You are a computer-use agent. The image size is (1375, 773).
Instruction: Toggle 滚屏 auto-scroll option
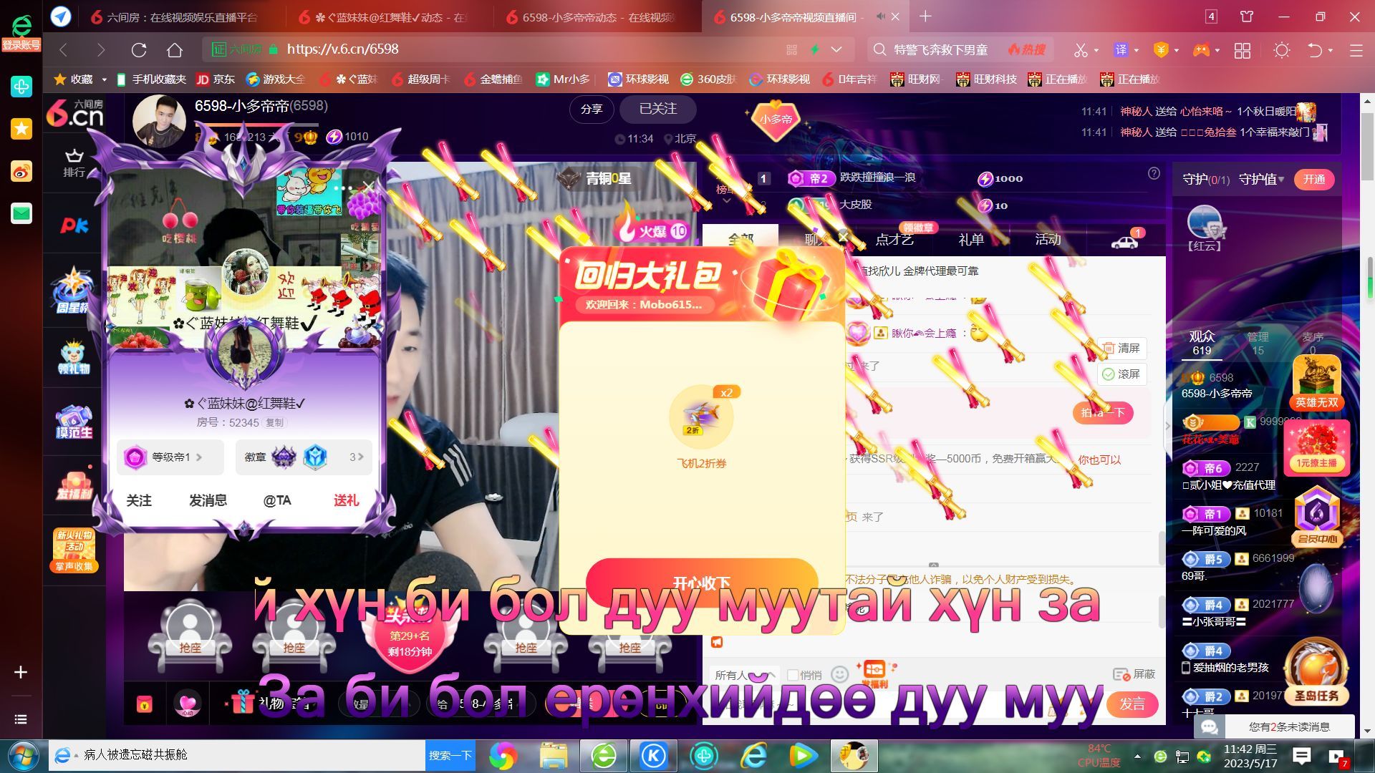pos(1121,374)
